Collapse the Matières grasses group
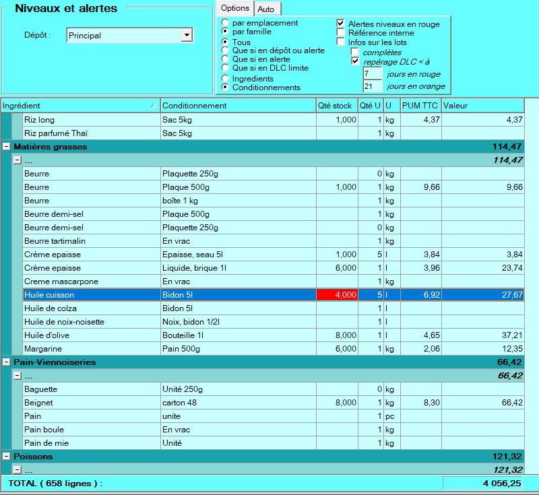Viewport: 539px width, 495px height. (6, 147)
